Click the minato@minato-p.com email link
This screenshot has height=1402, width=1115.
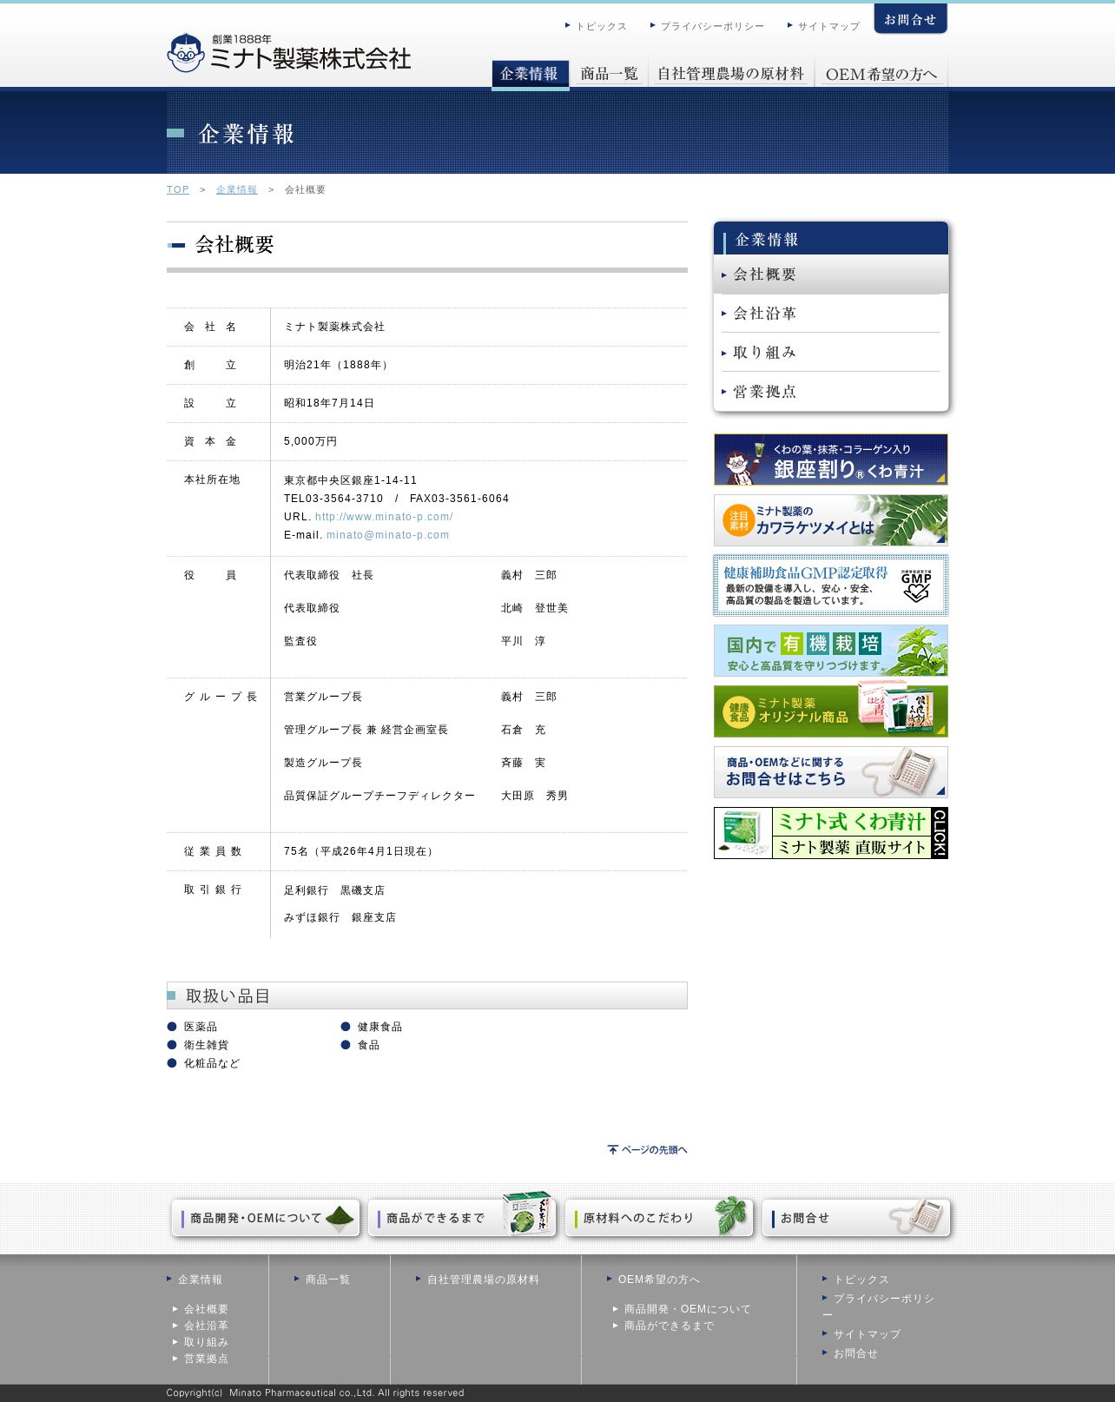(x=387, y=535)
